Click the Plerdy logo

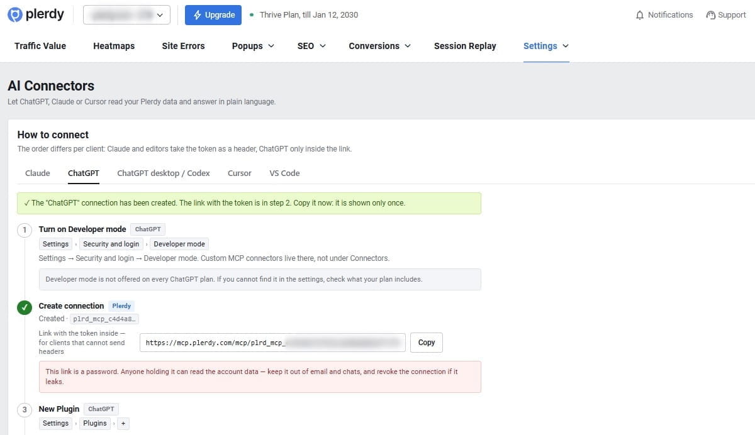(36, 14)
